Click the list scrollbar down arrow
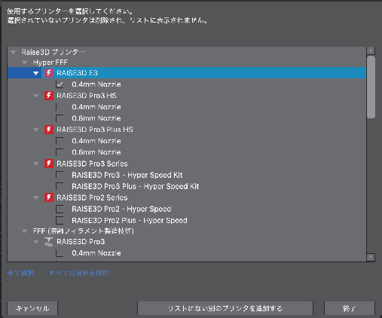 point(371,257)
